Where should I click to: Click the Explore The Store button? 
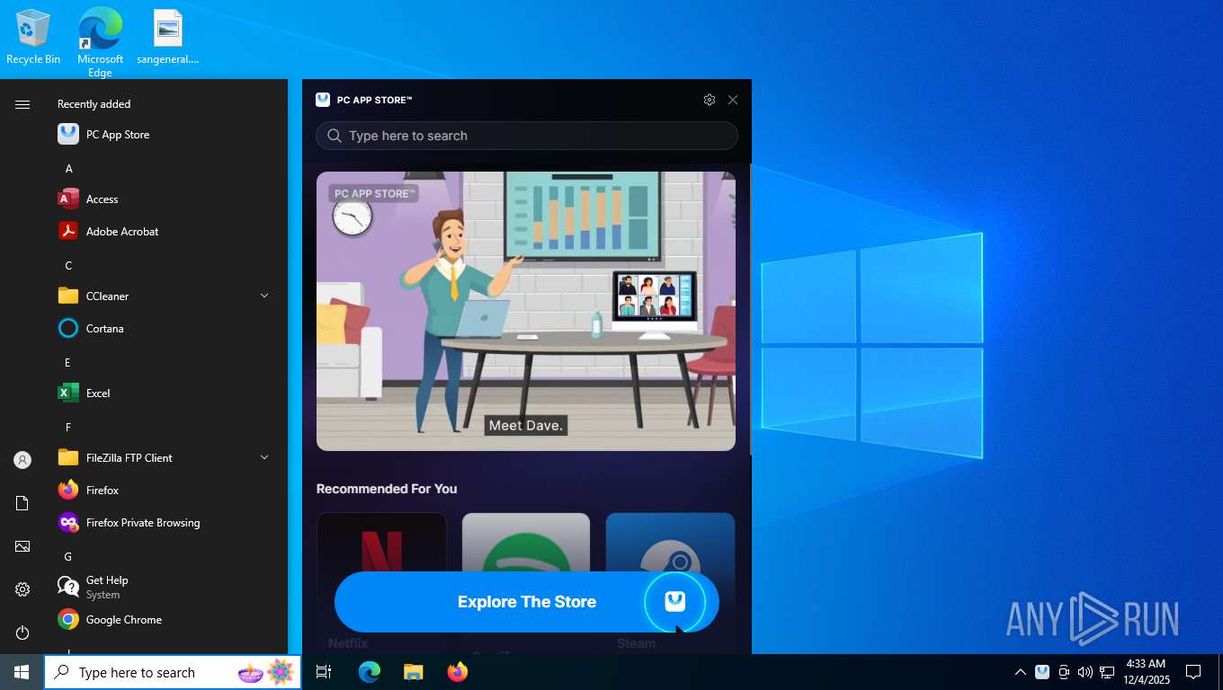pos(527,602)
